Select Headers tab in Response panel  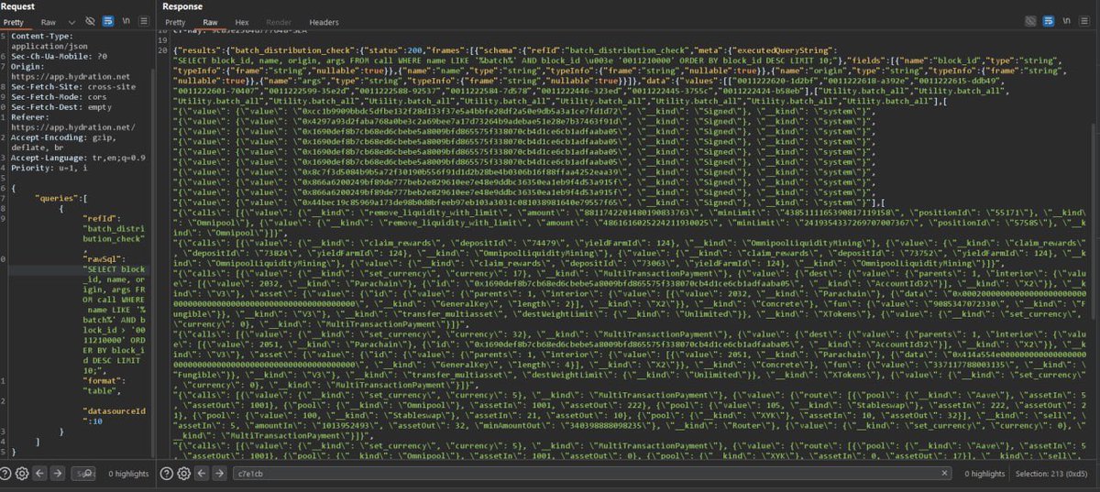324,22
